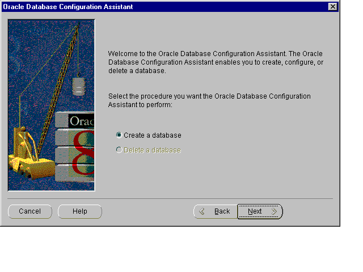Click the greyed-out "Delete a database" label
Screen dimensions: 363x272
[152, 150]
